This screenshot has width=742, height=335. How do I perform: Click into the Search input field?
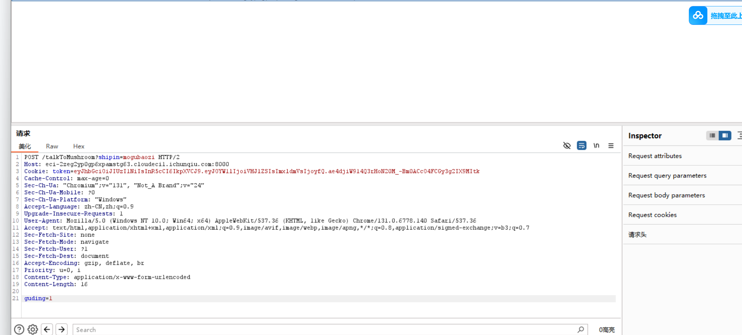pyautogui.click(x=323, y=330)
